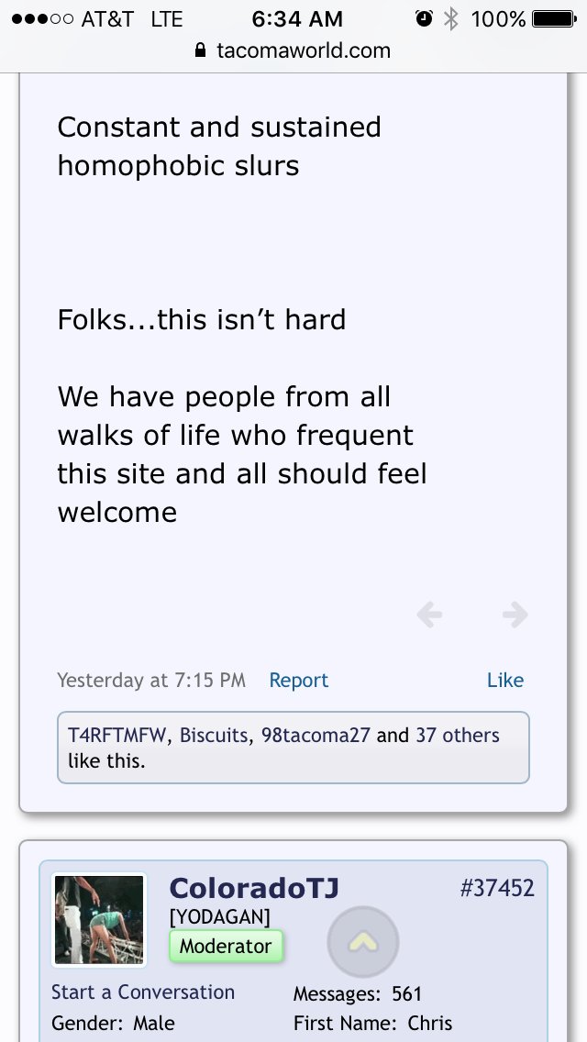
Task: Open 98tacoma27's profile from likes
Action: click(x=316, y=736)
